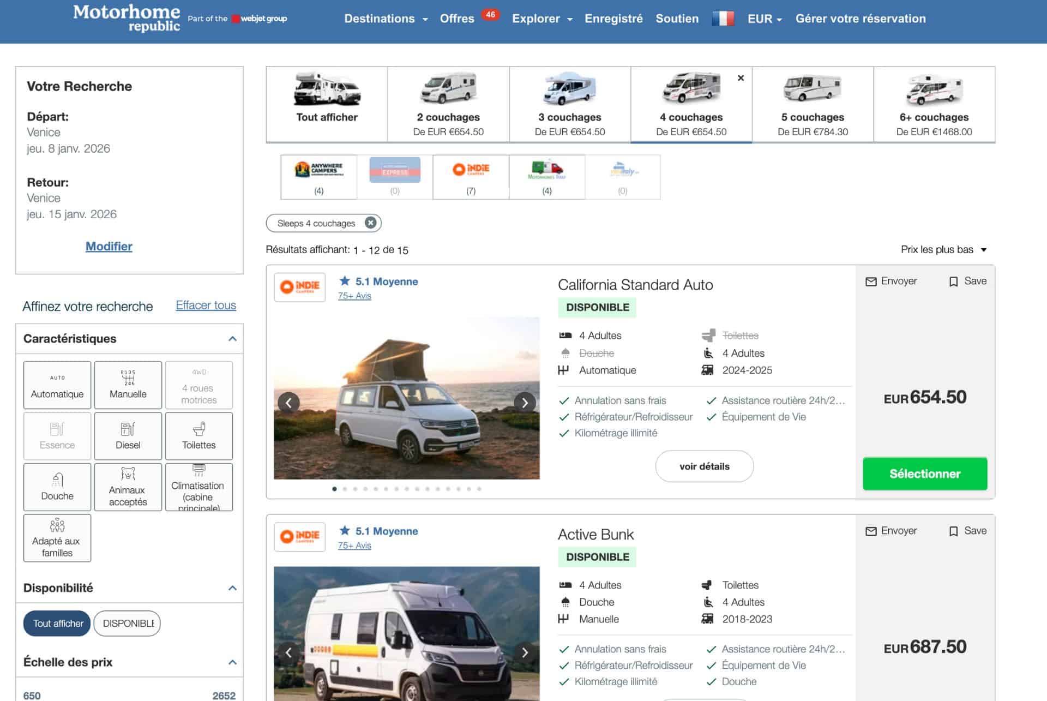The height and width of the screenshot is (701, 1047).
Task: Toggle the Toilettes feature filter
Action: [199, 436]
